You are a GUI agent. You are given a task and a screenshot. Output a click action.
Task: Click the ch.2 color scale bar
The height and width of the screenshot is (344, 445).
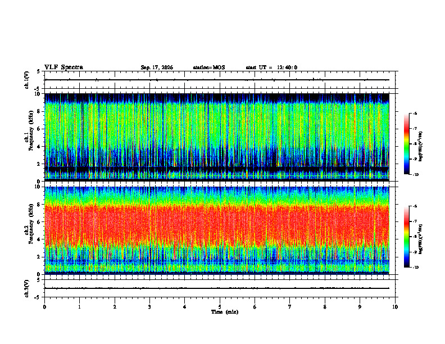(406, 237)
